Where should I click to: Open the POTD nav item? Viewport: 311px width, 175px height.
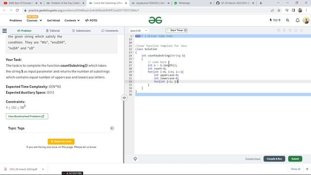tap(91, 20)
